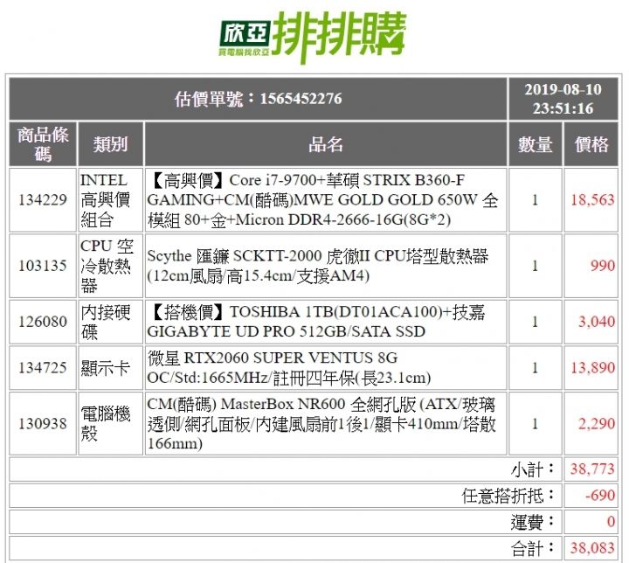Click quantity 1 in the Core i7-9700 row
The height and width of the screenshot is (563, 629).
(536, 200)
